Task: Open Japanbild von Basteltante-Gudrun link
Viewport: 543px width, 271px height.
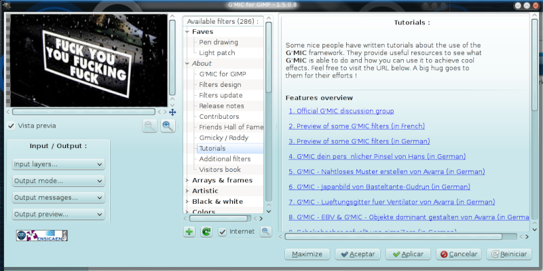Action: [379, 187]
